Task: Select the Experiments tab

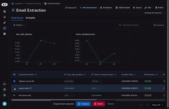Action: [x=17, y=18]
